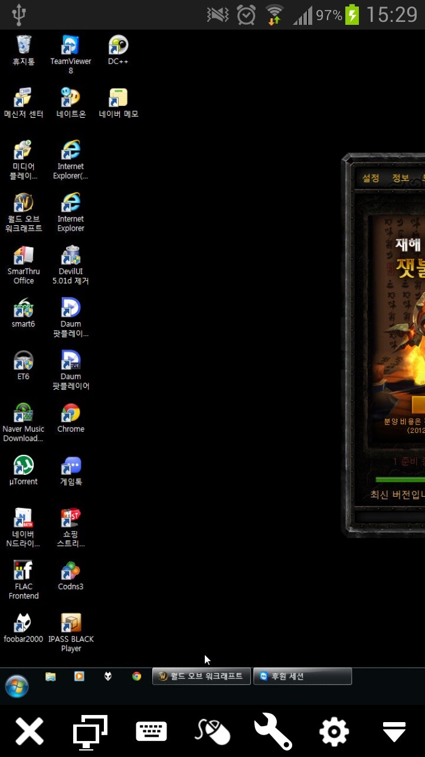Launch TeamViewer 8 desktop shortcut
The image size is (425, 757).
71,54
